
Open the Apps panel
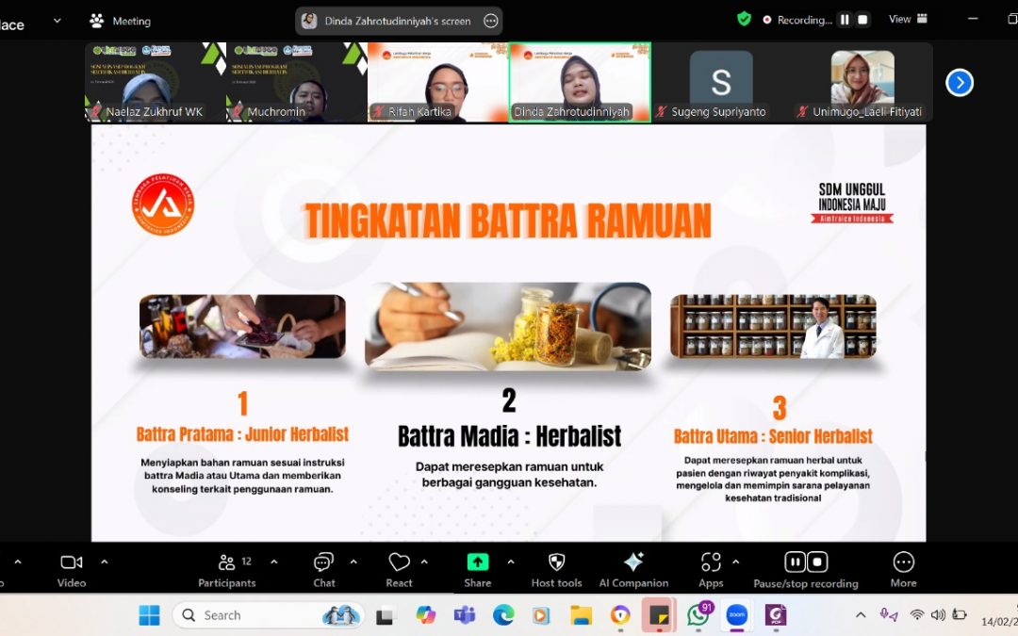pos(711,570)
